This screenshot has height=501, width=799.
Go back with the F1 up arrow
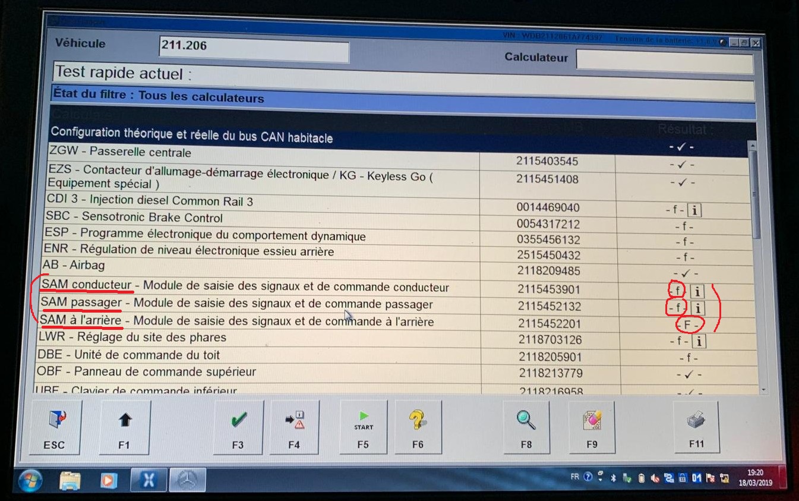click(124, 427)
